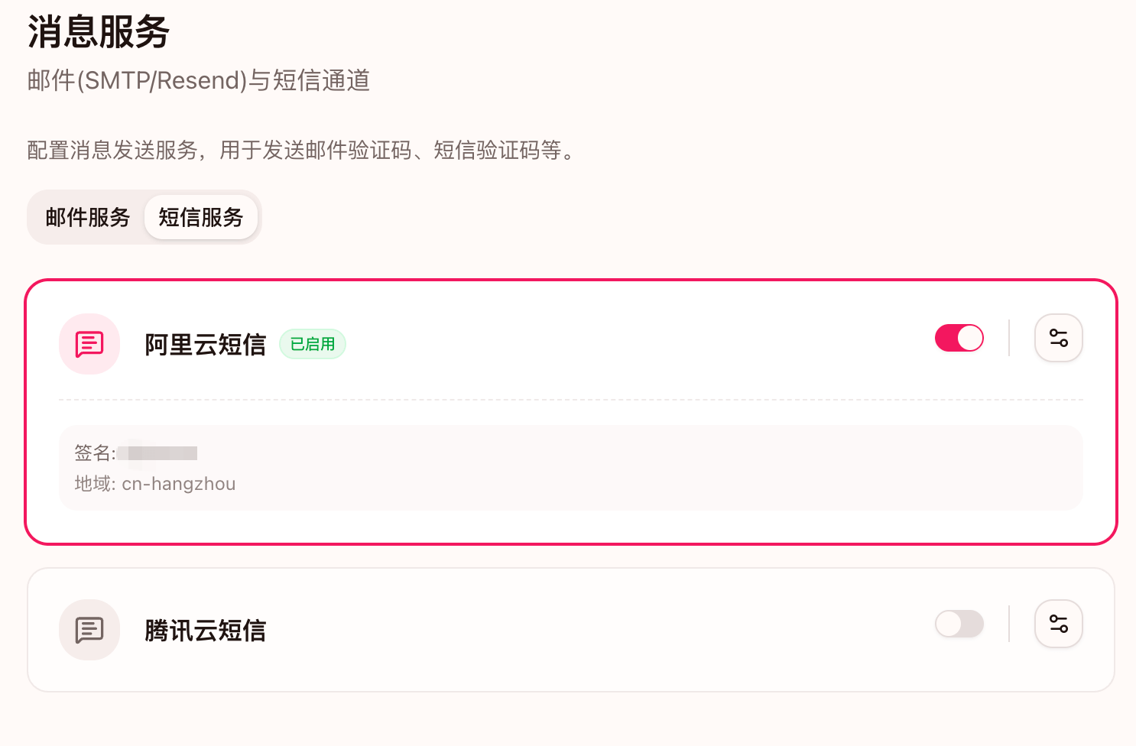Click the 地域: cn-hangzhou region text
1136x746 pixels.
pos(155,484)
